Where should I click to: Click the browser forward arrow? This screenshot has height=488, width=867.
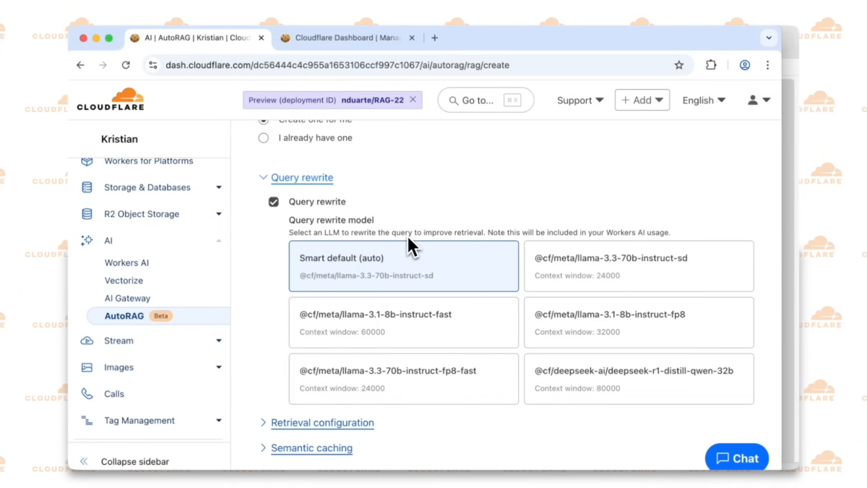pyautogui.click(x=103, y=65)
